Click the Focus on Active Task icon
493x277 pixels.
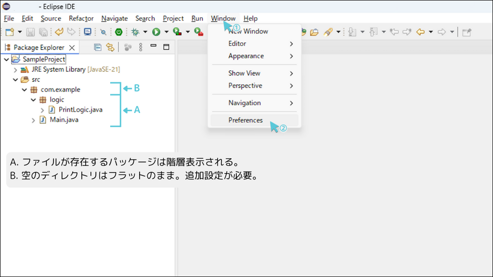coord(128,48)
